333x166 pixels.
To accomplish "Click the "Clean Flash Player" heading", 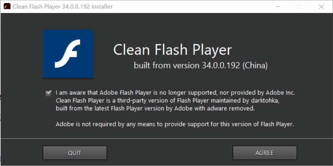I will (x=172, y=50).
